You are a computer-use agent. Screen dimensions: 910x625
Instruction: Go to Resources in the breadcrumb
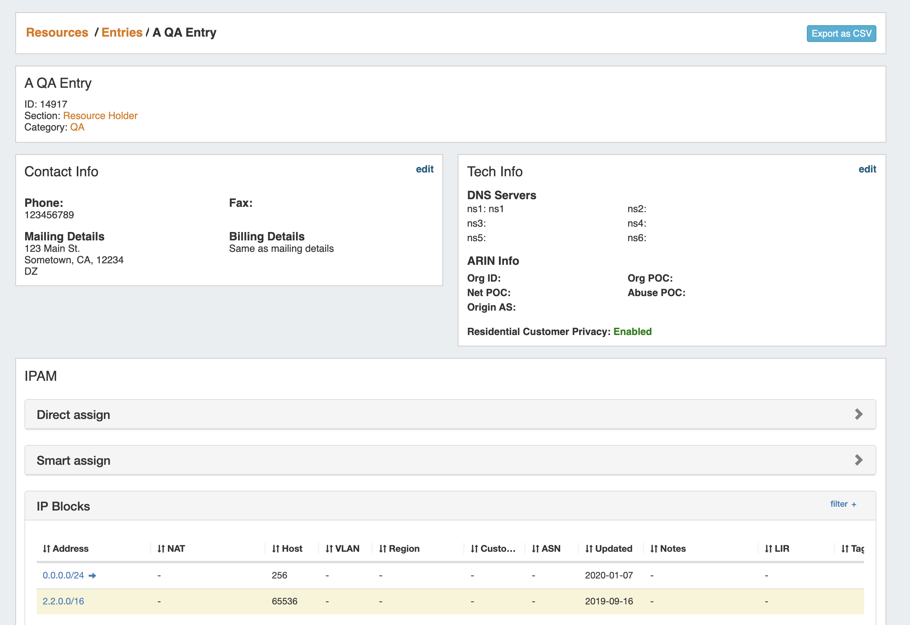click(57, 32)
